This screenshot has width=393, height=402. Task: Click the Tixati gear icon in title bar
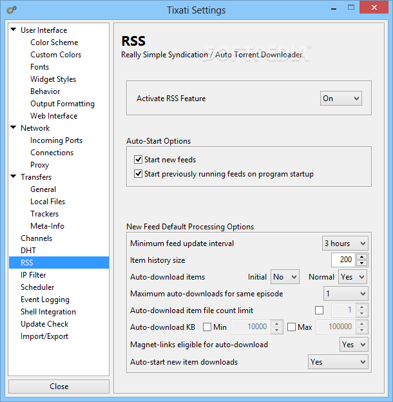(x=12, y=10)
